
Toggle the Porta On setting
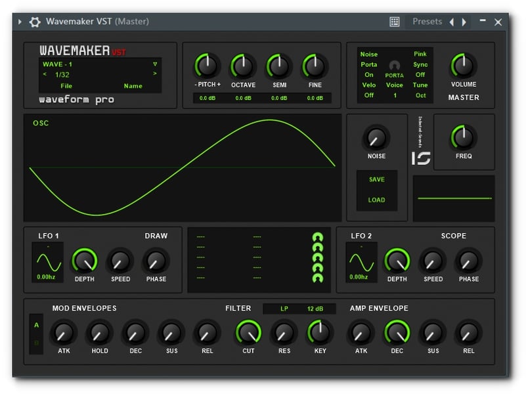pyautogui.click(x=368, y=75)
